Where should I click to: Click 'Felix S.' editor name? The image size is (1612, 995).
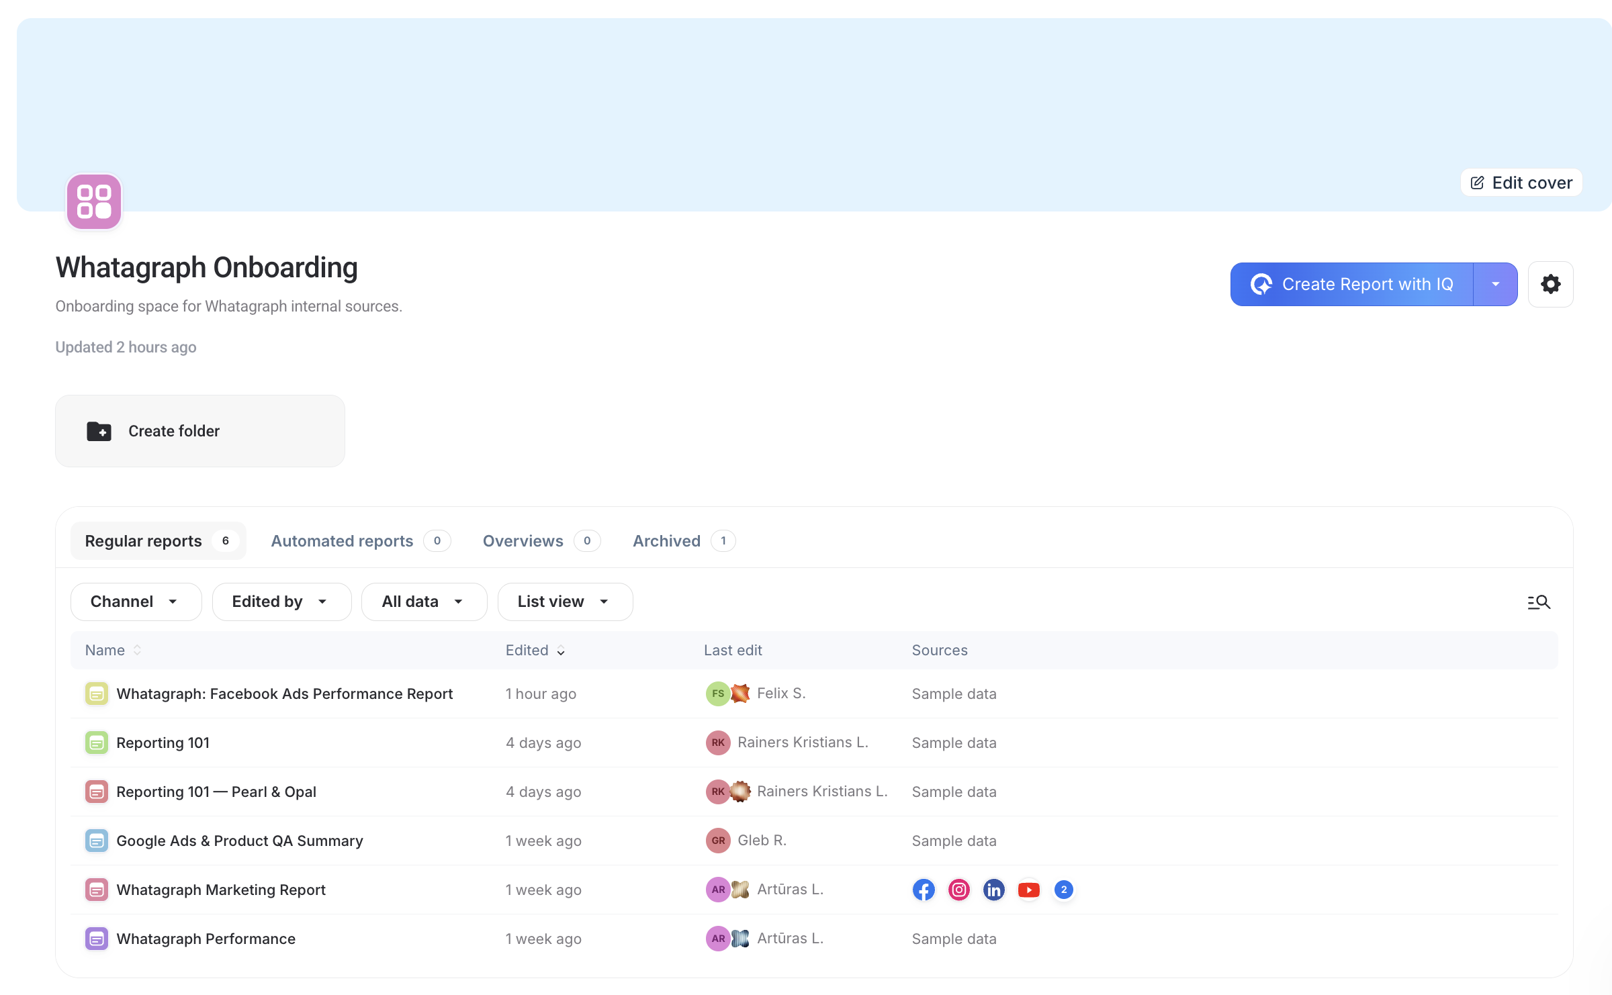click(781, 694)
